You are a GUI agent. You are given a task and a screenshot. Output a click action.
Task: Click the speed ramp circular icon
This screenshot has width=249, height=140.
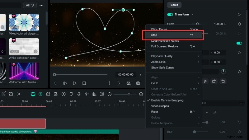pos(63,94)
